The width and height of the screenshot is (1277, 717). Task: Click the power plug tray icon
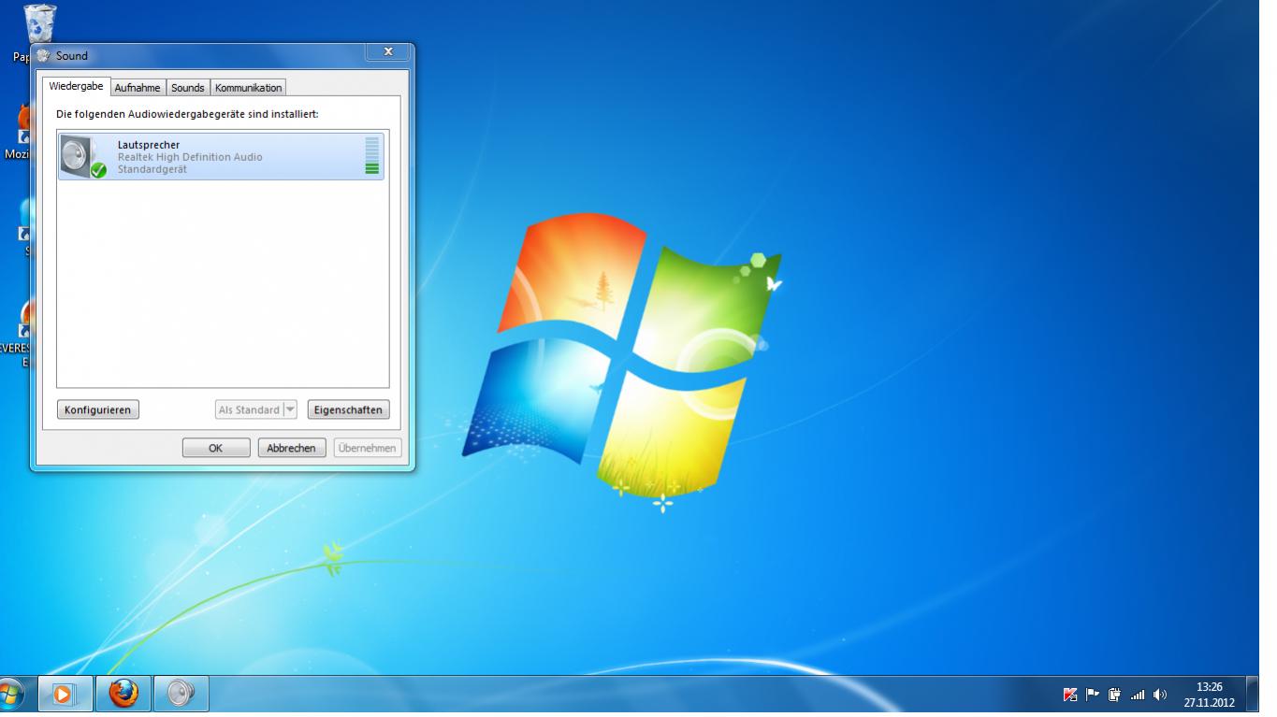coord(1115,695)
